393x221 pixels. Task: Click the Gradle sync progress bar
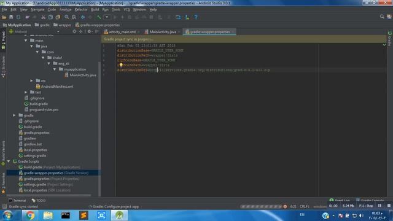tap(261, 207)
